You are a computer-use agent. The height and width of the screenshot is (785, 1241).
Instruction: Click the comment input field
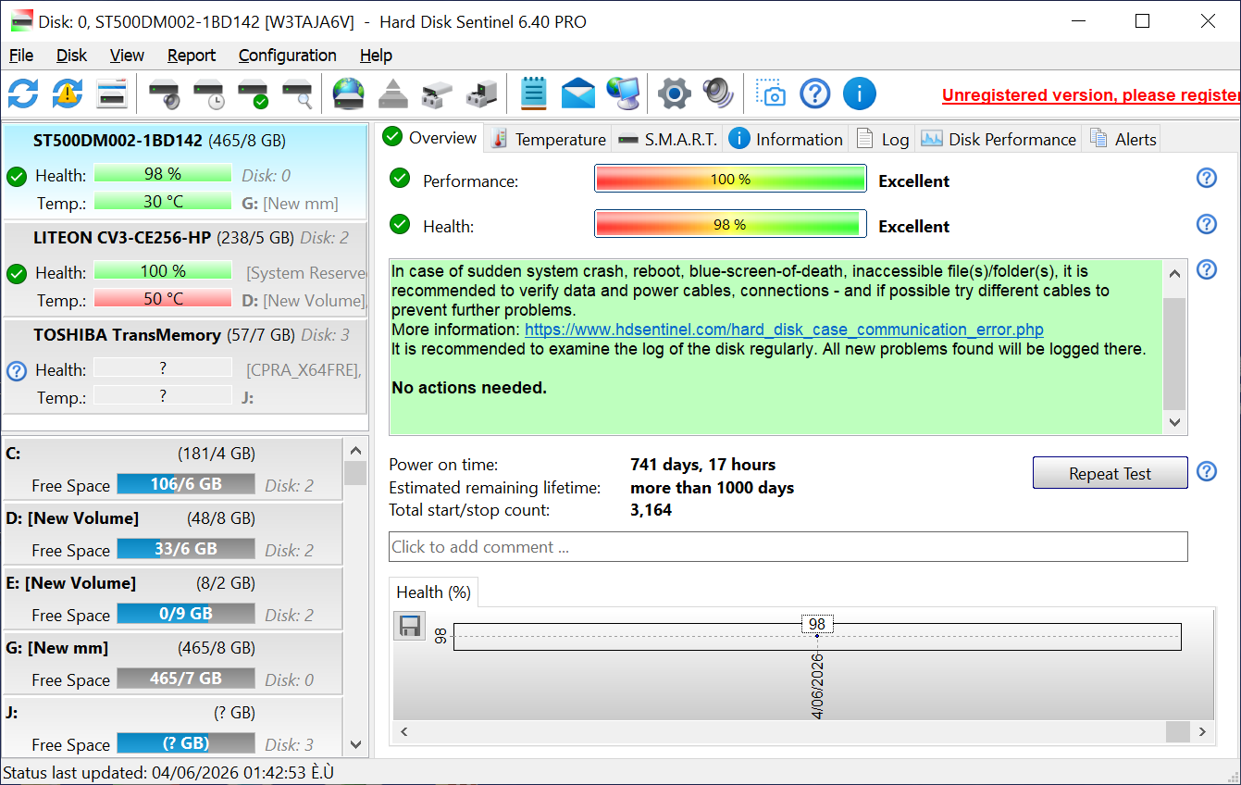click(x=788, y=547)
